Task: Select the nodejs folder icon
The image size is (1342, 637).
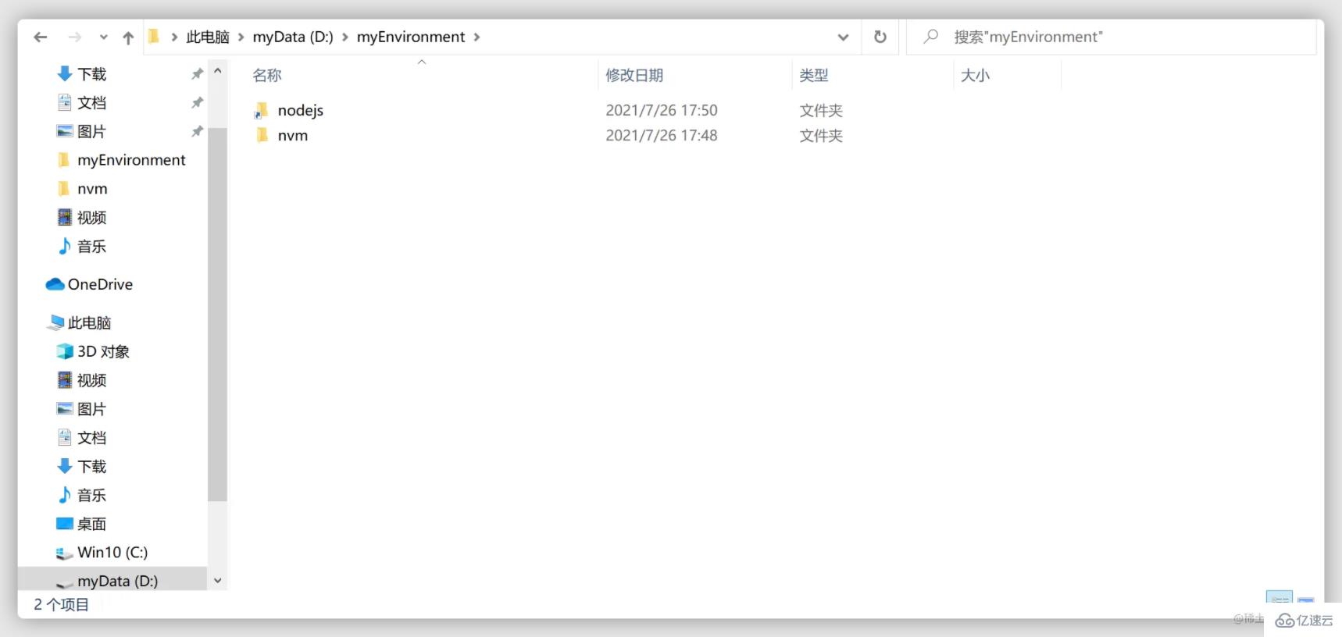Action: [x=262, y=110]
